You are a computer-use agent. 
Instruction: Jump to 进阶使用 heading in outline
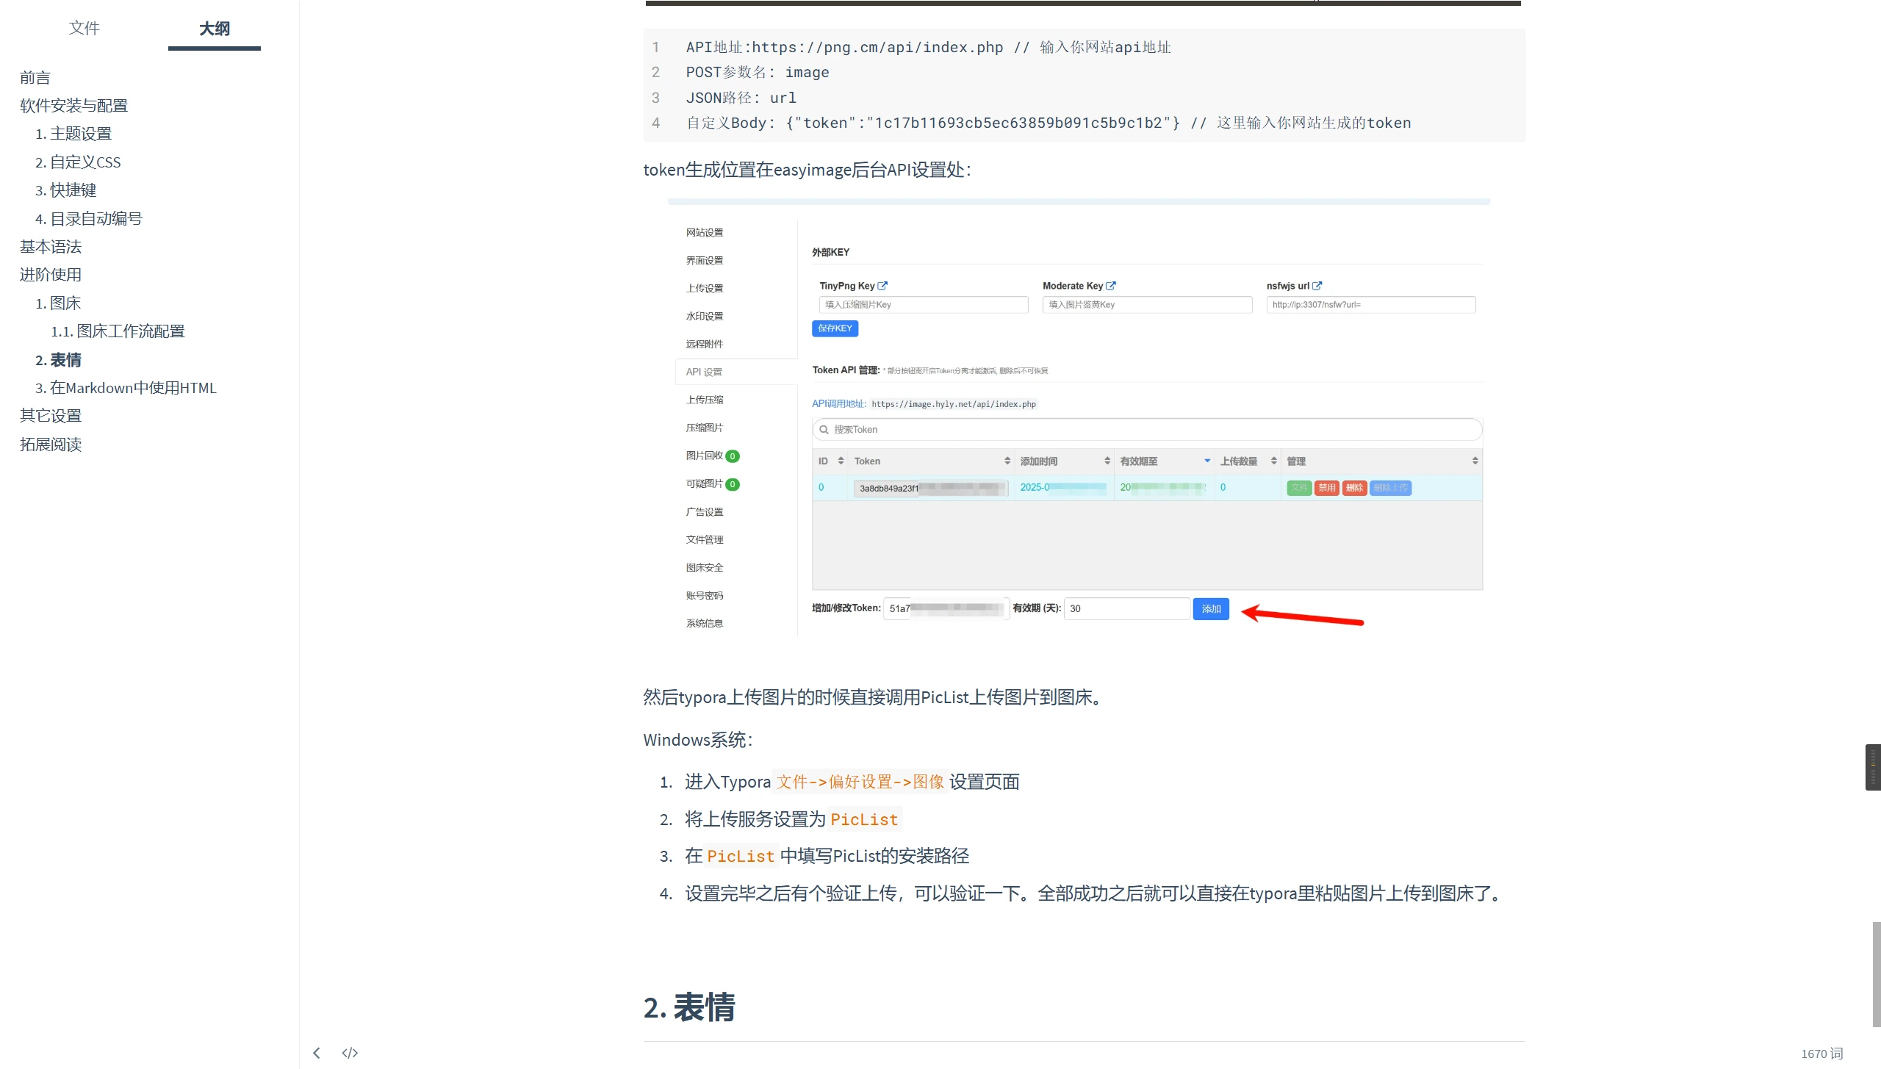coord(50,274)
